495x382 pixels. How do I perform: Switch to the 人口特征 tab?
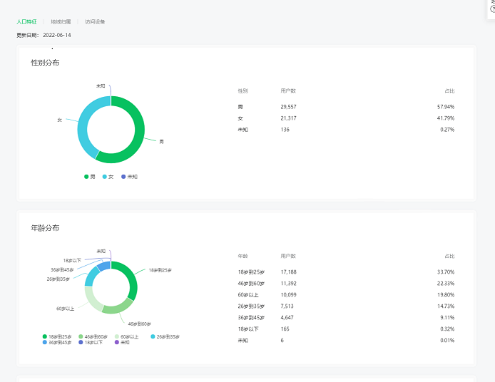26,22
